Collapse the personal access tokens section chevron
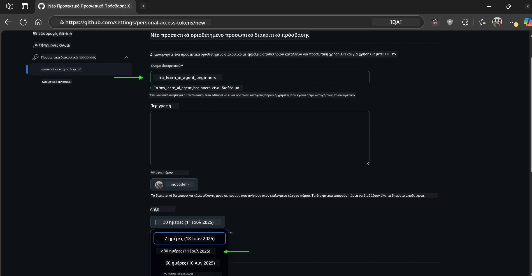 pos(126,57)
